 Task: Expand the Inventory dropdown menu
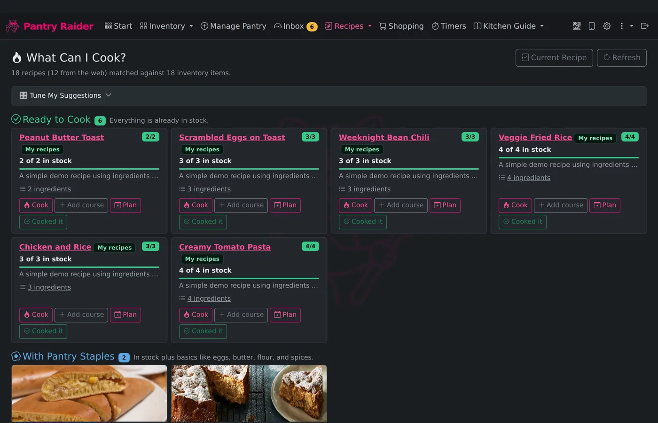166,26
